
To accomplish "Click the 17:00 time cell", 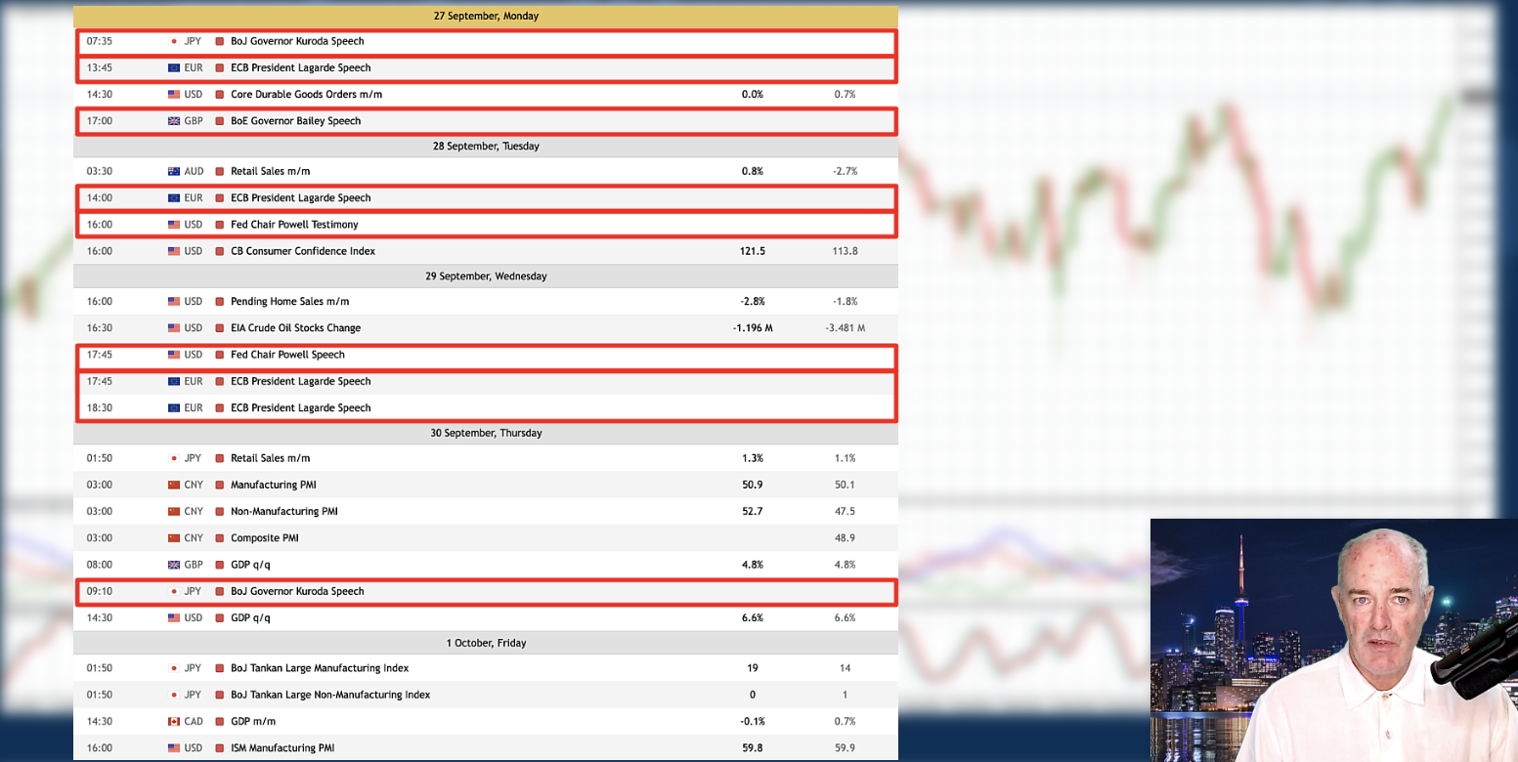I will [x=99, y=121].
